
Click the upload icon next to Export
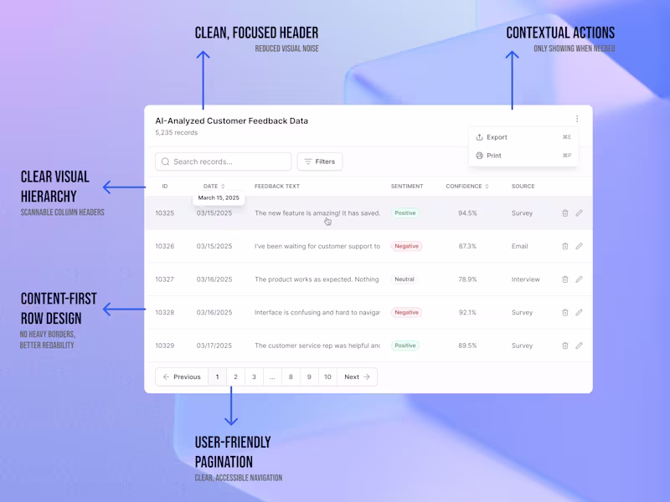coord(479,137)
